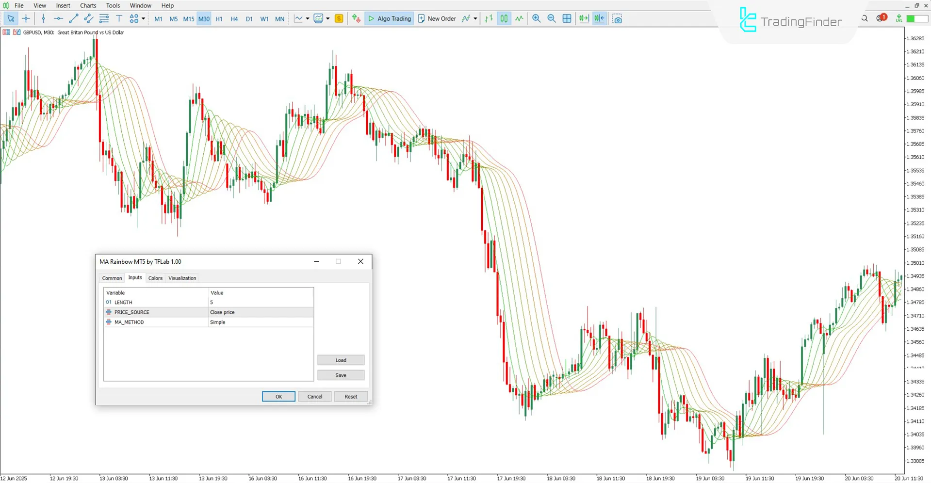Activate the Text insertion tool
The width and height of the screenshot is (931, 483).
119,18
